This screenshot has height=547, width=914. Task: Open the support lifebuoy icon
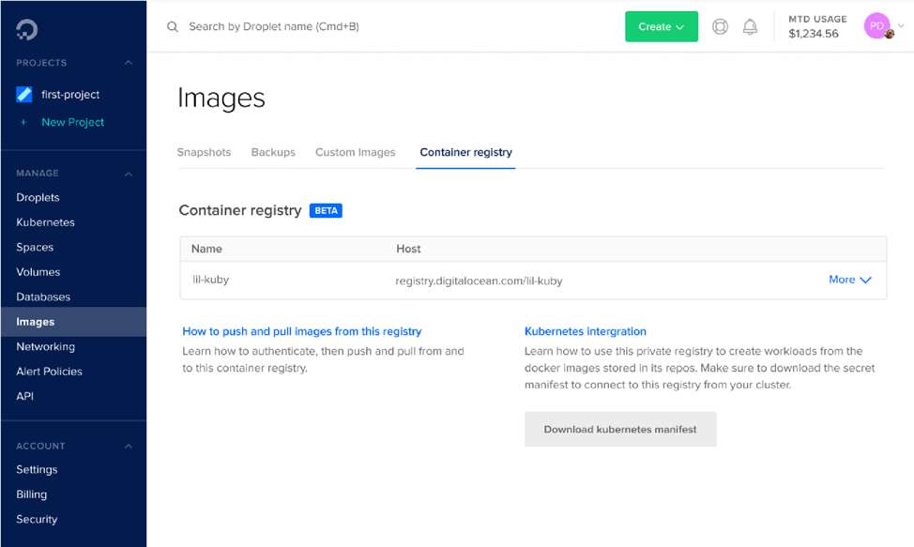720,27
